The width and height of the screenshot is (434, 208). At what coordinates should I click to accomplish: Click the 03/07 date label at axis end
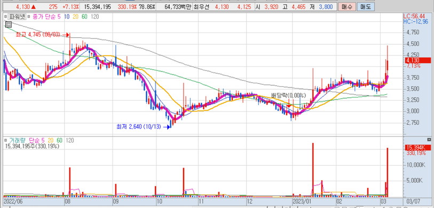pyautogui.click(x=414, y=201)
